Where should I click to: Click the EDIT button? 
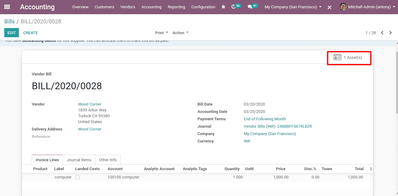click(x=11, y=33)
